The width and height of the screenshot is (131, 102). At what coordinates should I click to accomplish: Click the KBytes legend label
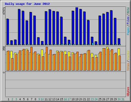[x=128, y=92]
